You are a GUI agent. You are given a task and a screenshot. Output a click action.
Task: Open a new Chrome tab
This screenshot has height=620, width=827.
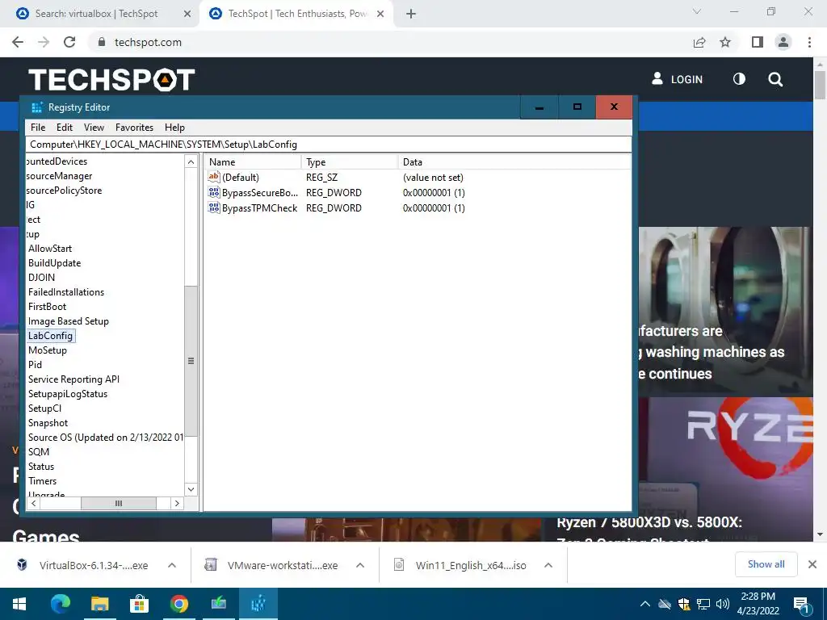point(411,15)
